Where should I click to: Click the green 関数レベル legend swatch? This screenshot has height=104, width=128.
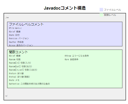point(101,15)
